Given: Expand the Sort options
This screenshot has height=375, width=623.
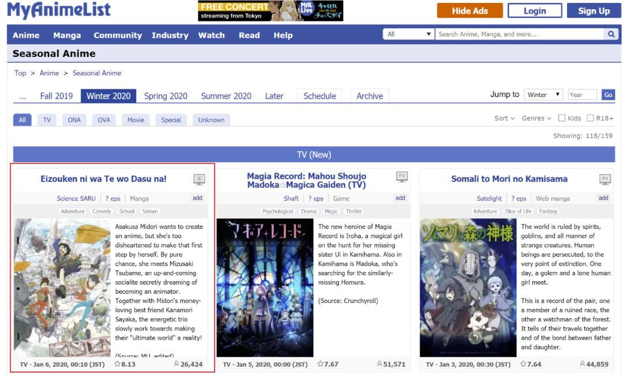Looking at the screenshot, I should [504, 118].
